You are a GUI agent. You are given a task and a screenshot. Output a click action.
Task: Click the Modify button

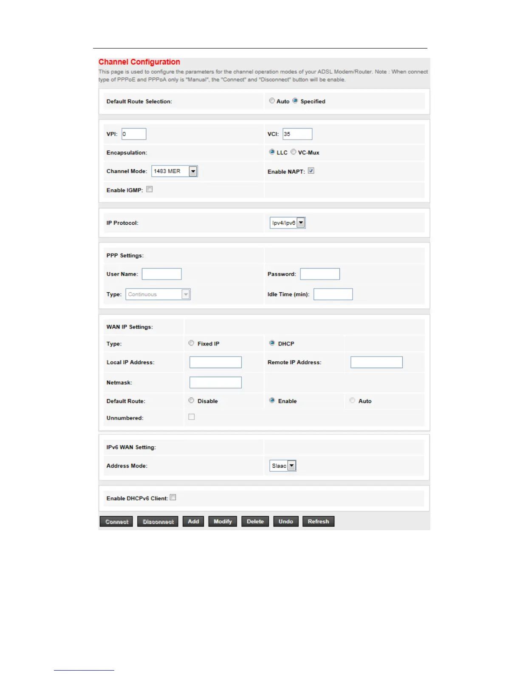click(x=223, y=522)
